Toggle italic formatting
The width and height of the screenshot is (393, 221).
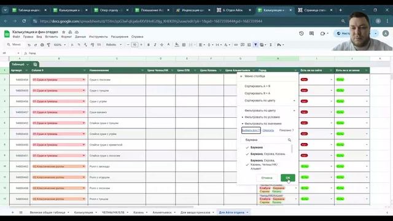pyautogui.click(x=155, y=45)
